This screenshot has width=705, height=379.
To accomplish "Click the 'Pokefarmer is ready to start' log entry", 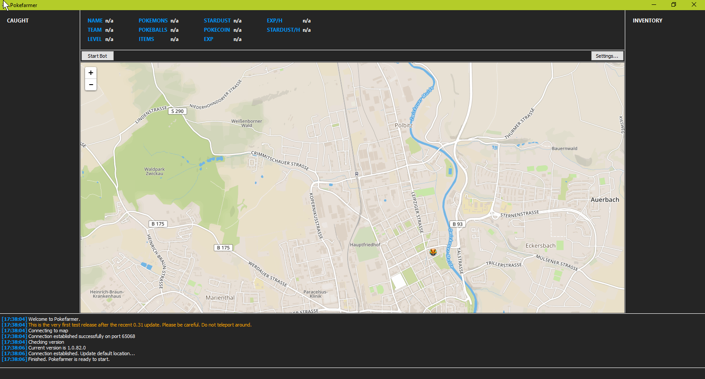I will pos(69,359).
